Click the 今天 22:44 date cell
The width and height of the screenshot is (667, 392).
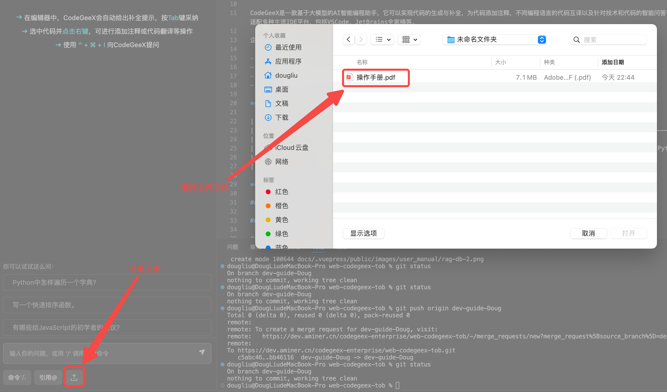pos(618,77)
